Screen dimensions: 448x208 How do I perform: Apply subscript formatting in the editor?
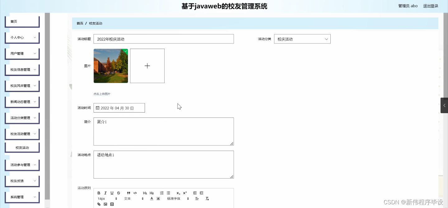coord(178,193)
